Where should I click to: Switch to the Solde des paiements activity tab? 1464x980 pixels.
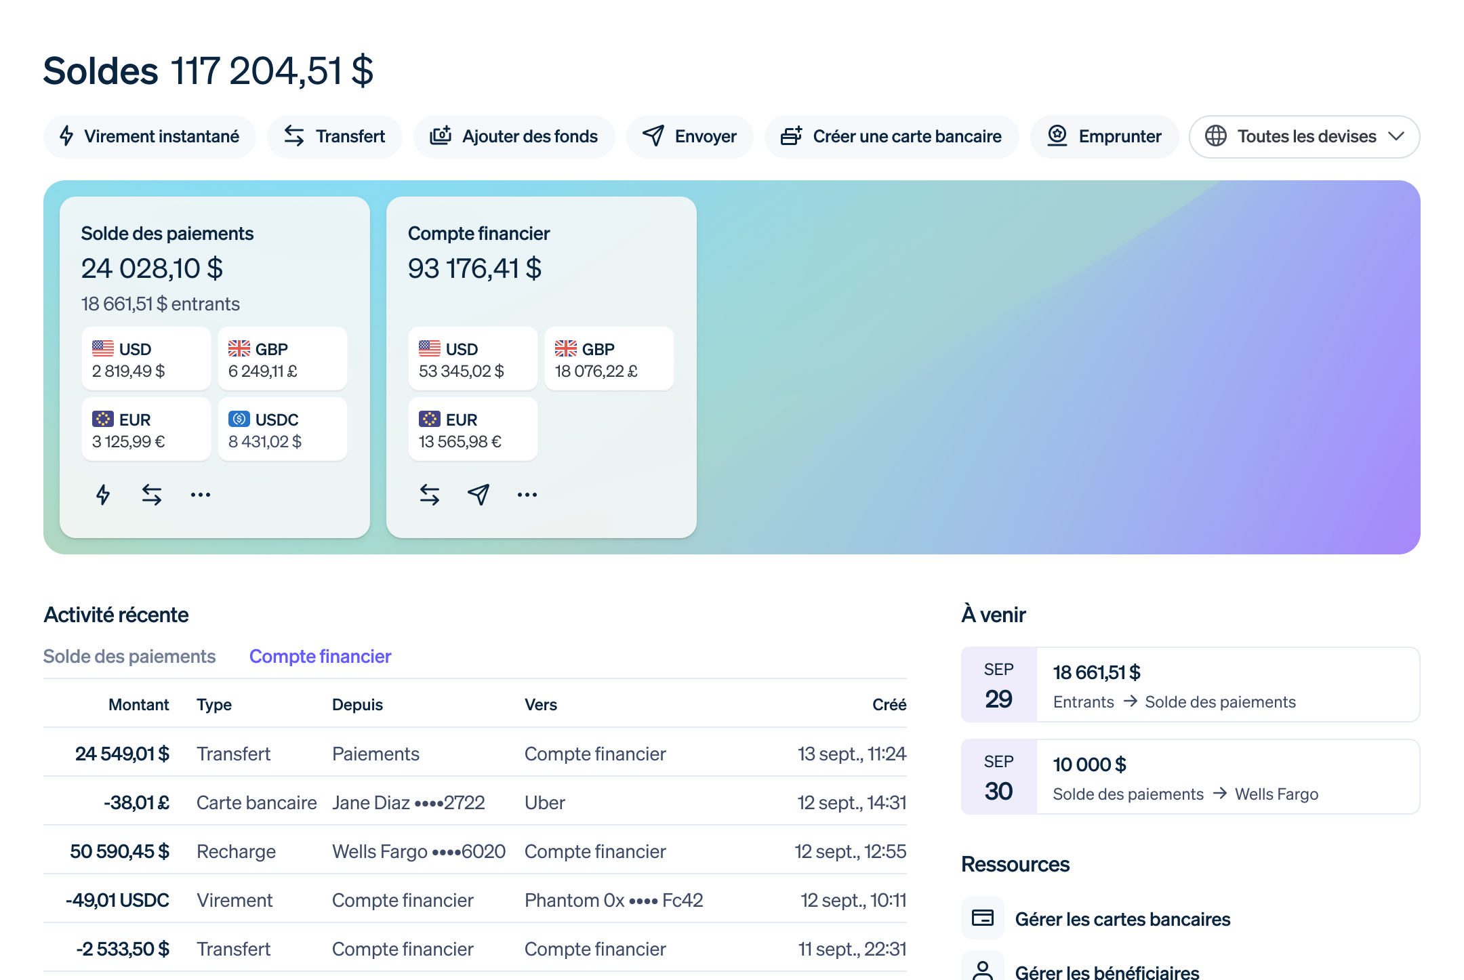pos(129,655)
